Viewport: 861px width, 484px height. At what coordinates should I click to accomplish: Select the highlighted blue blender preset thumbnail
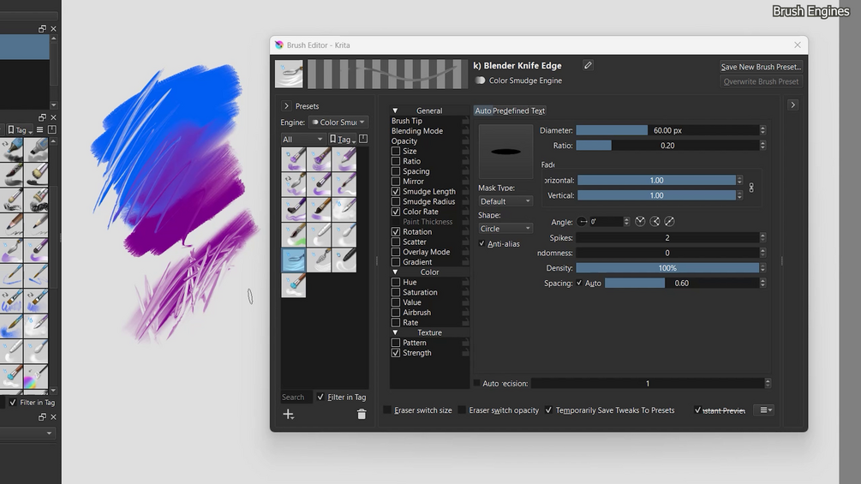(x=293, y=260)
